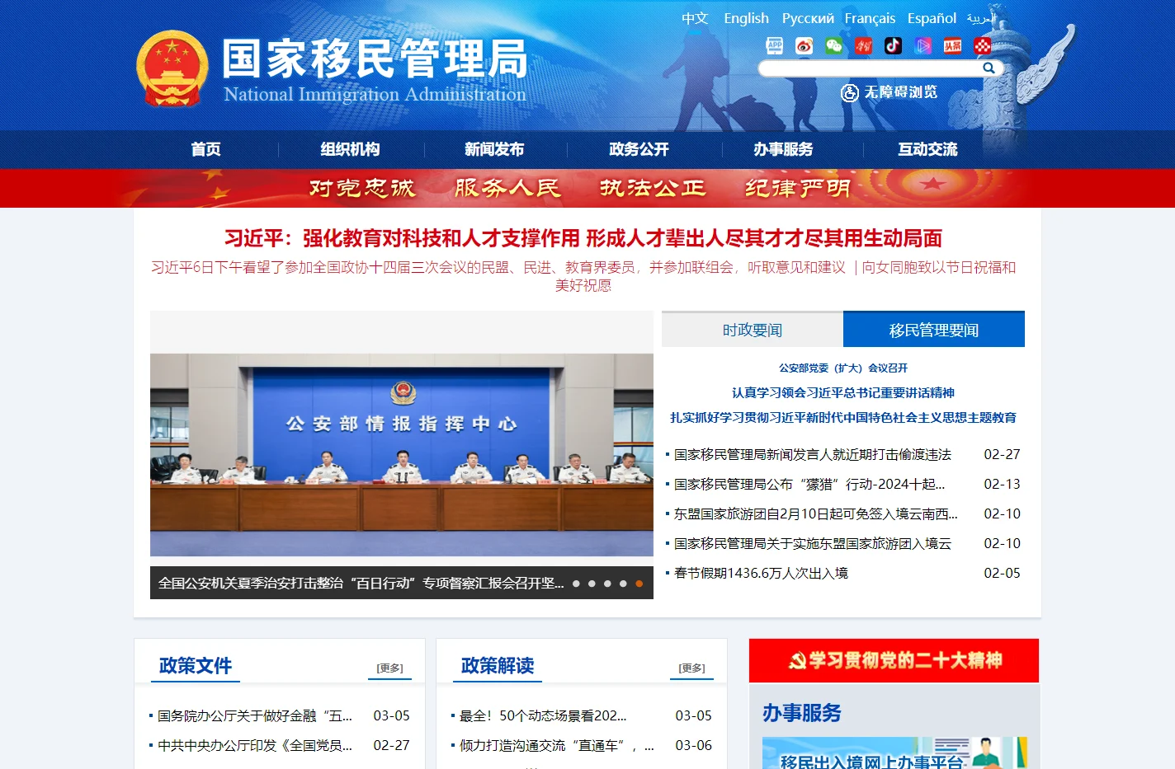Switch language to Français
The image size is (1175, 769).
870,18
